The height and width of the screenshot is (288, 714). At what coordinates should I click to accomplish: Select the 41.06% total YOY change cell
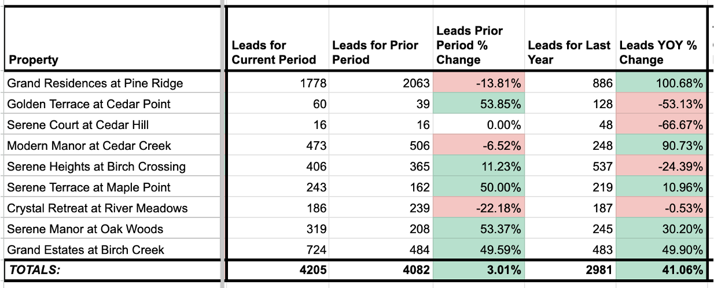pos(661,269)
